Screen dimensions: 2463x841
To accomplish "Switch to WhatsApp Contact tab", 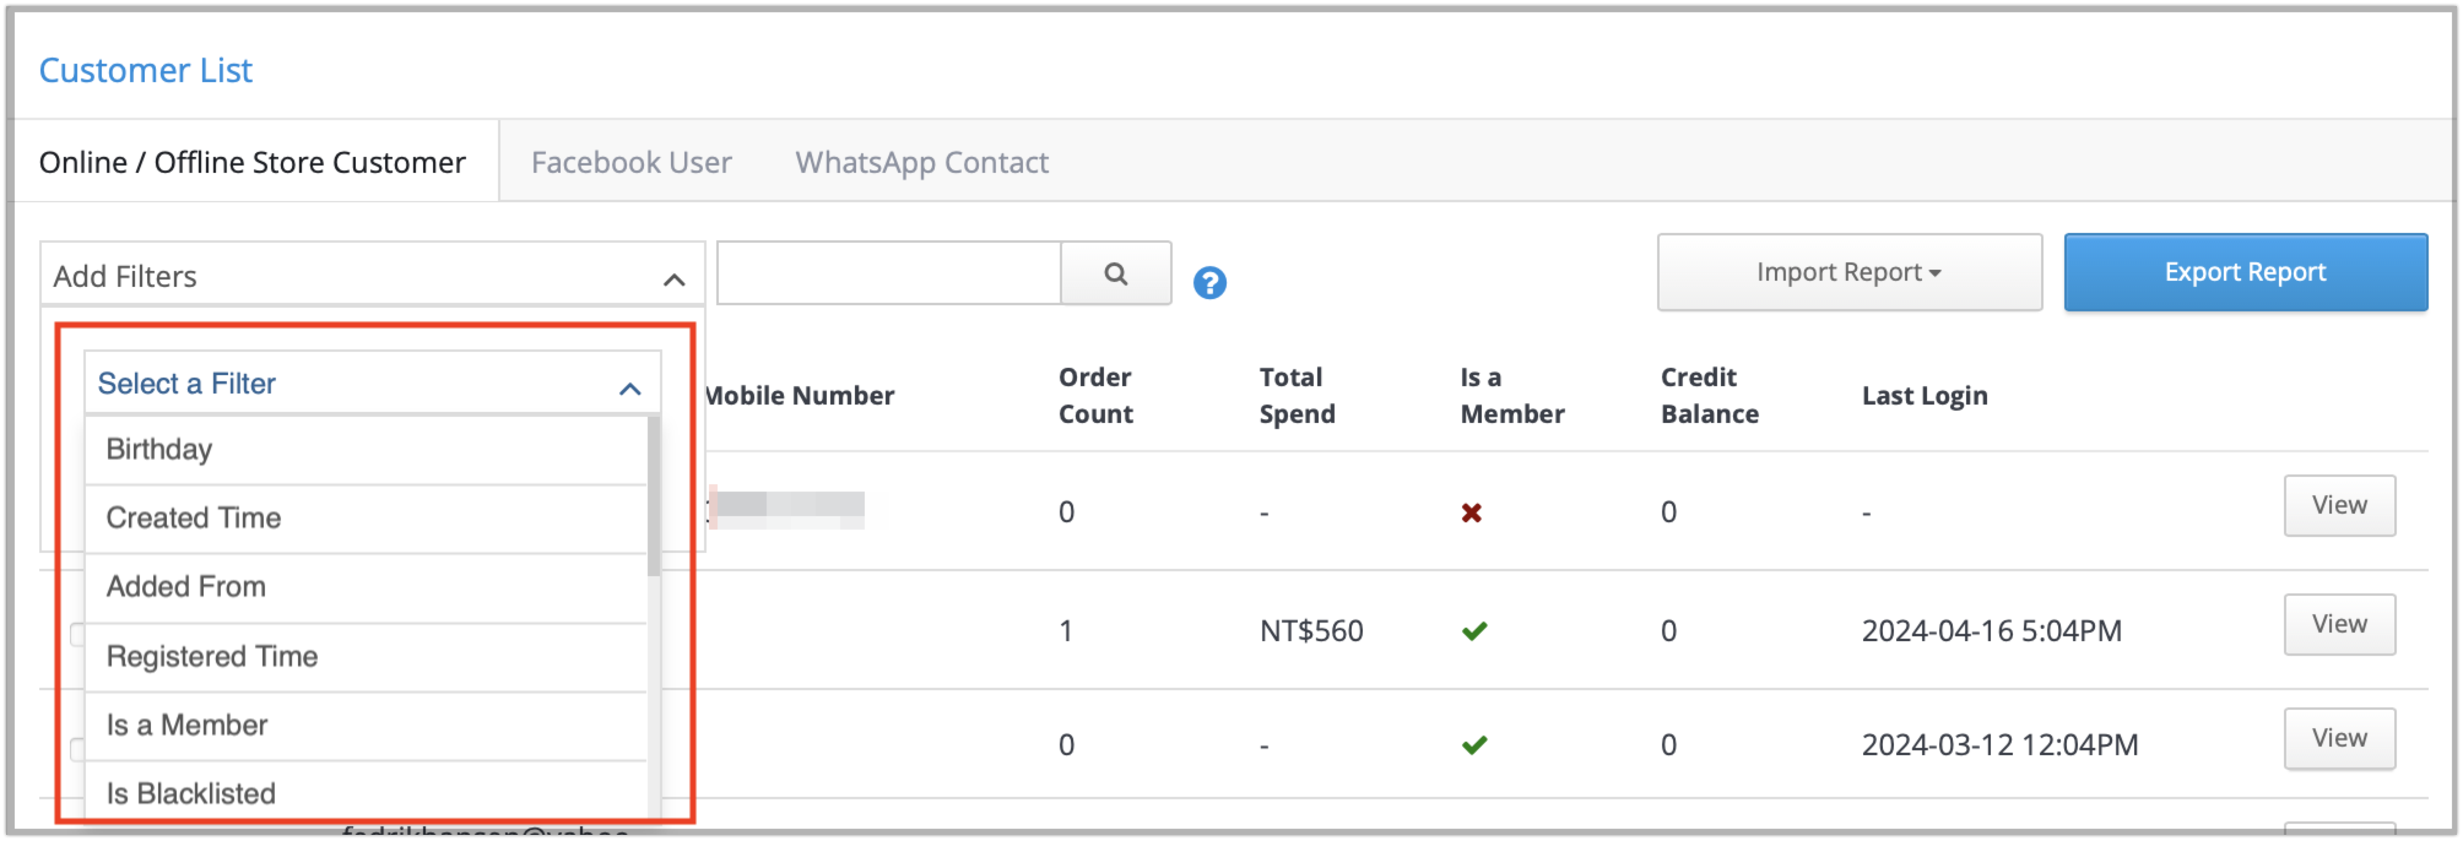I will click(x=922, y=162).
